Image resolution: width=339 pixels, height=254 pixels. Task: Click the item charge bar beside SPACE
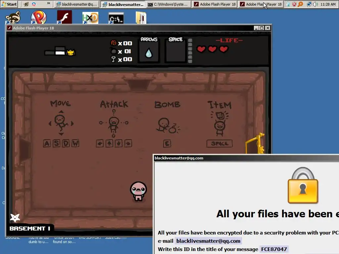[x=190, y=51]
